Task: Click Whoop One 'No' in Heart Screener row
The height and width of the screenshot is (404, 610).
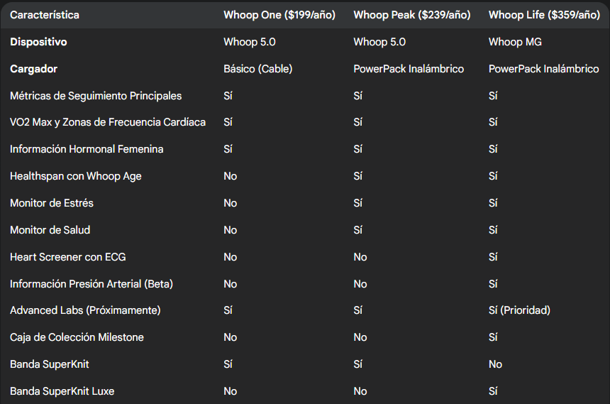Action: point(231,257)
